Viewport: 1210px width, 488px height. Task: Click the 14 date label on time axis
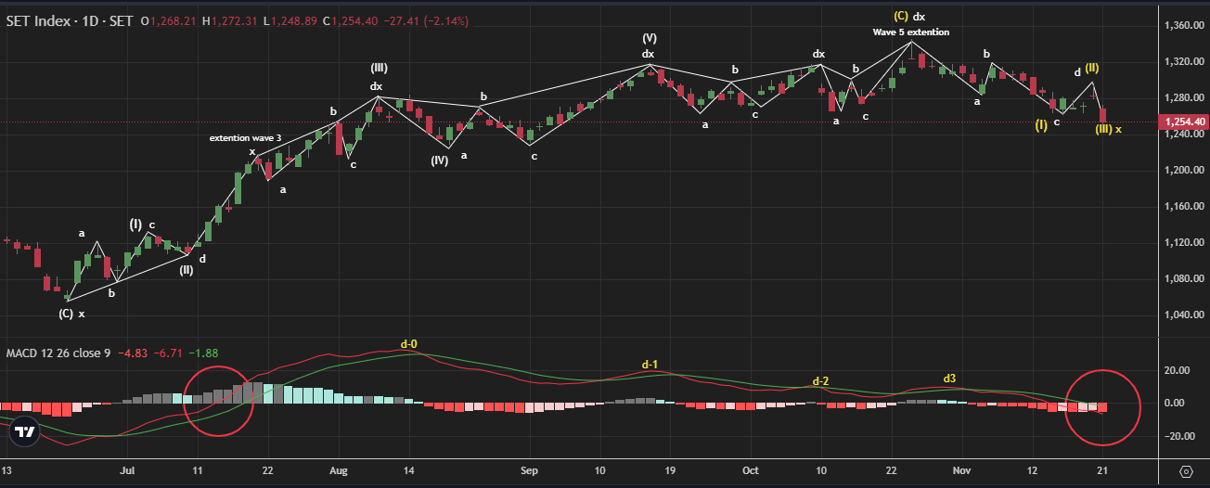pos(409,471)
